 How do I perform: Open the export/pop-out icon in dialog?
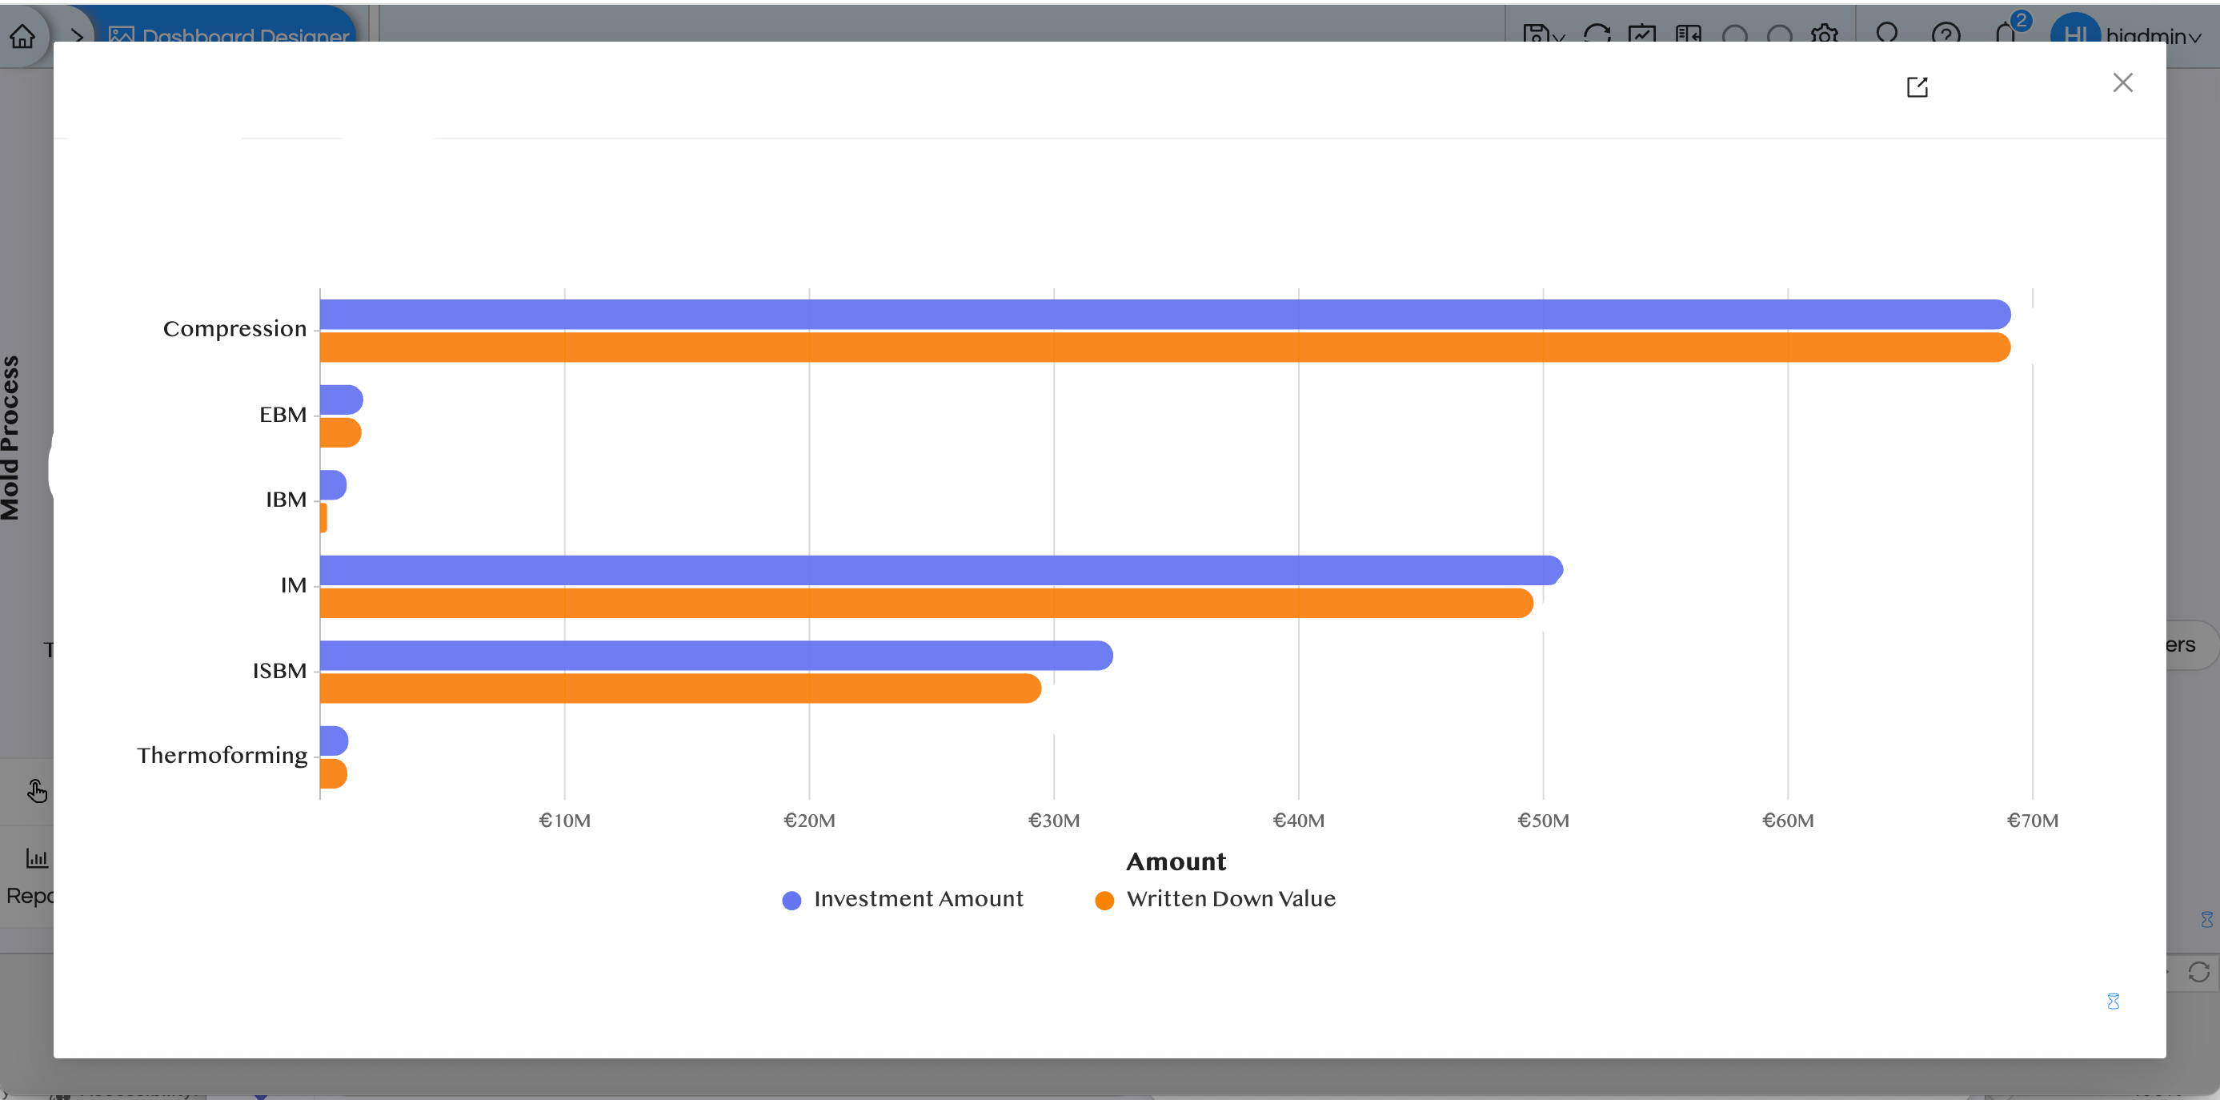pyautogui.click(x=1917, y=87)
